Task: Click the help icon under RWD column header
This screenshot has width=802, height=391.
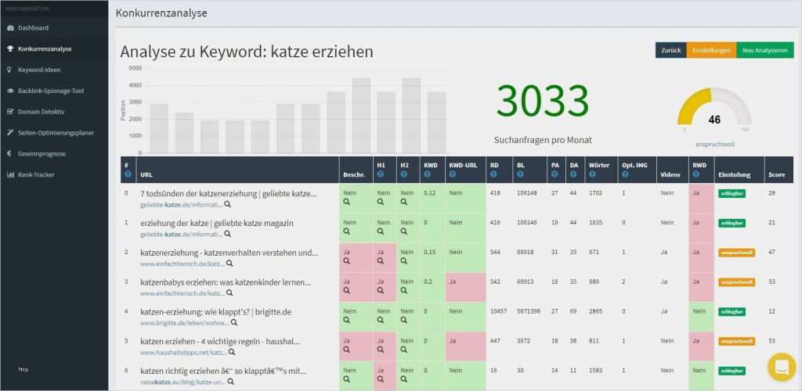Action: 696,174
